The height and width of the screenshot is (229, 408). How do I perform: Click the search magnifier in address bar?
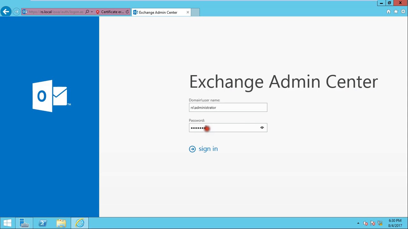click(x=87, y=12)
